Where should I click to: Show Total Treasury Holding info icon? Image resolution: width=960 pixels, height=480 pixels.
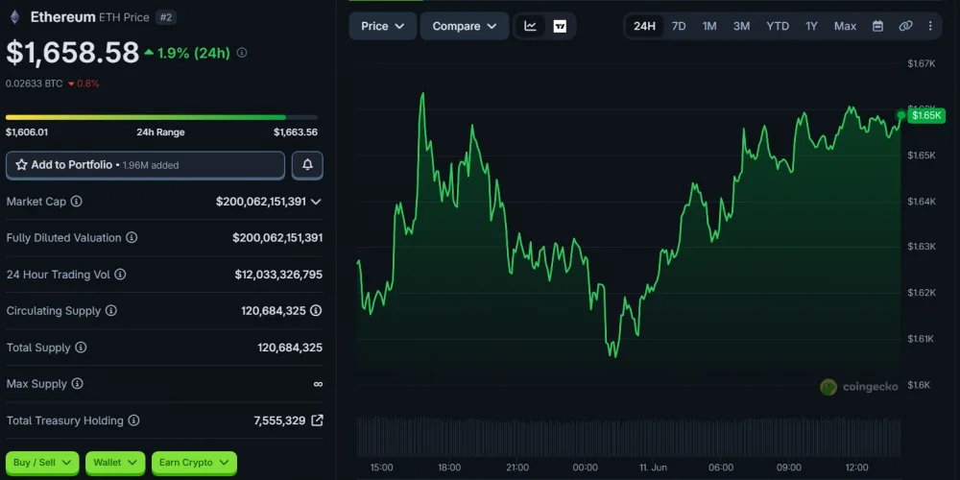click(x=134, y=420)
